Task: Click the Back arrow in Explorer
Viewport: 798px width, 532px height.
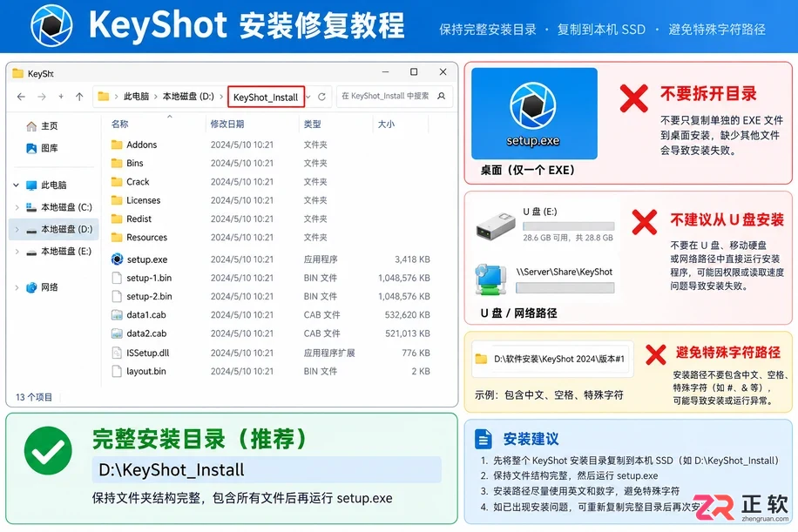Action: pos(21,97)
